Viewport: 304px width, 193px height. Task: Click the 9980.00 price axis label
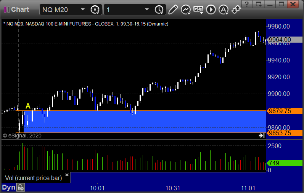[278, 26]
